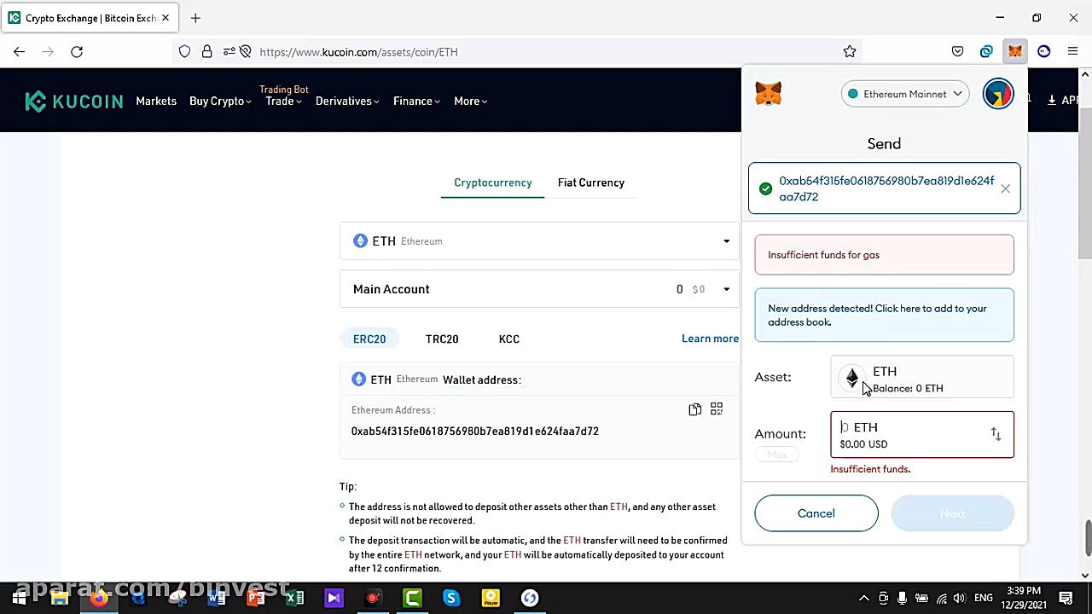Click the Insufficient funds for gas message
1092x614 pixels.
[x=884, y=255]
